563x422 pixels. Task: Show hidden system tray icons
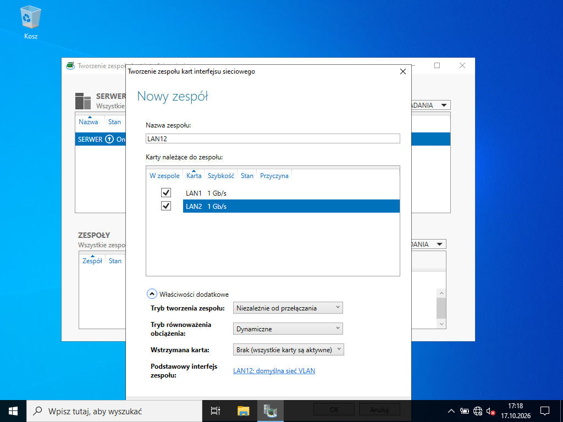[x=451, y=411]
